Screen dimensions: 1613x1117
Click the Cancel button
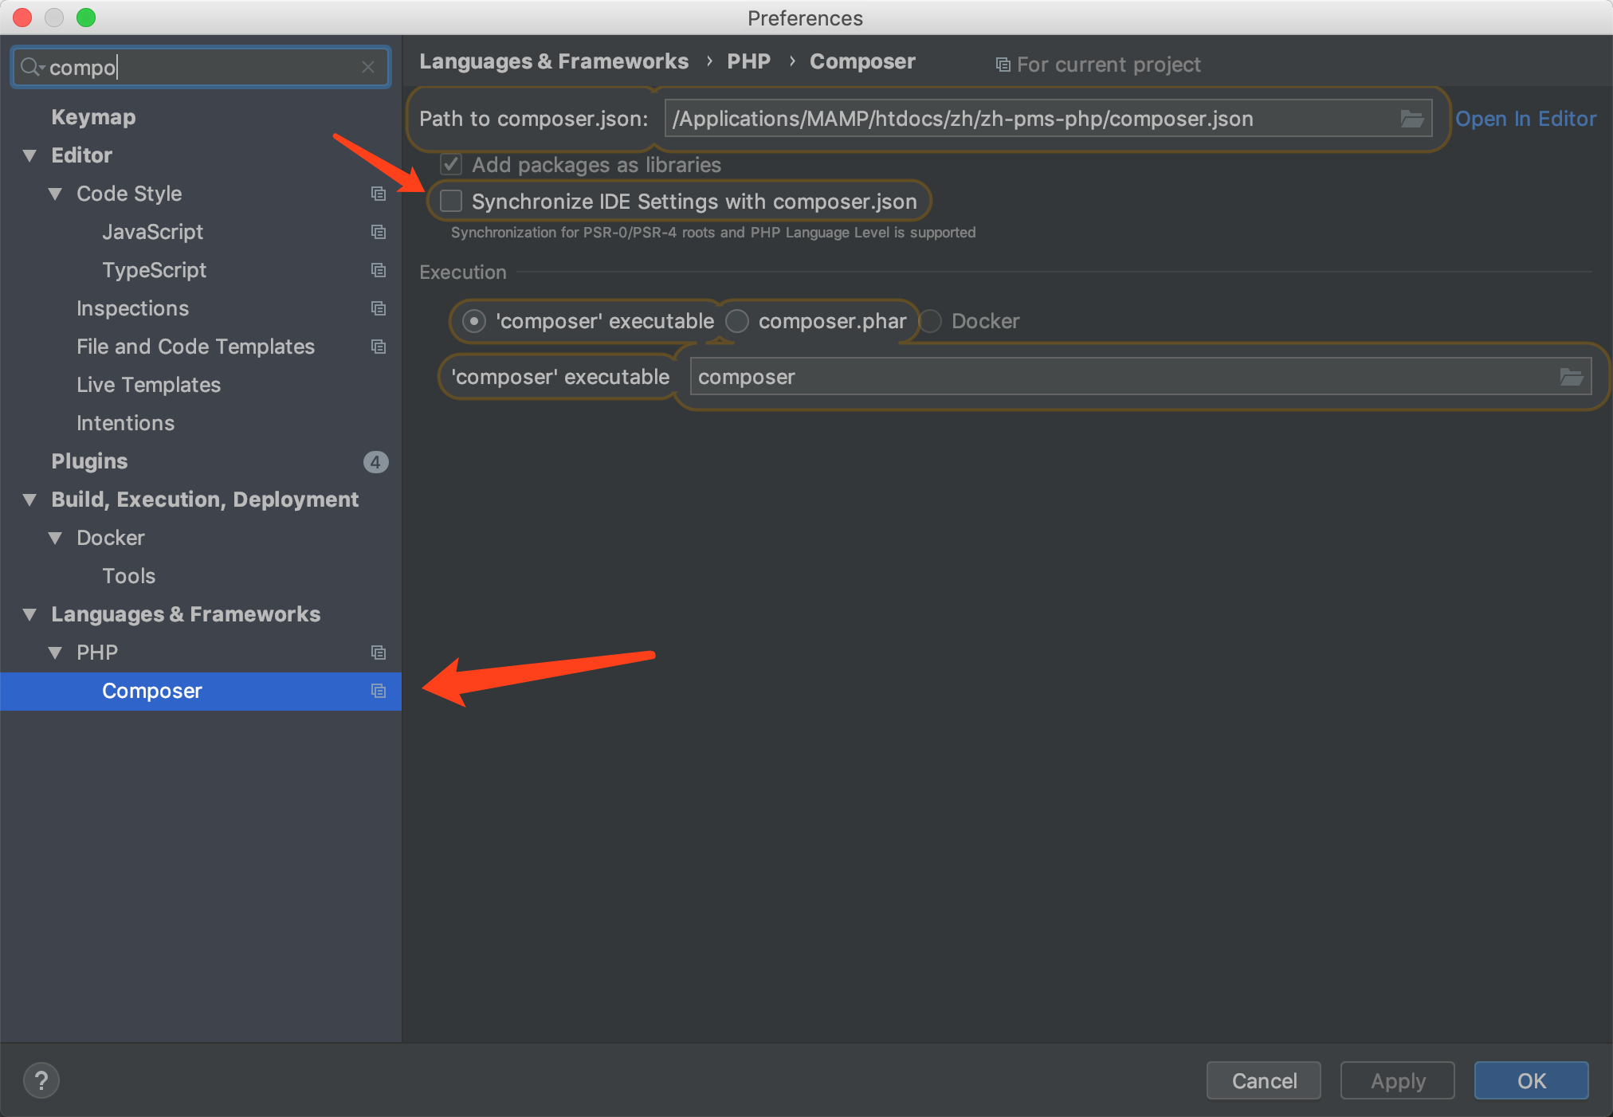click(1263, 1080)
